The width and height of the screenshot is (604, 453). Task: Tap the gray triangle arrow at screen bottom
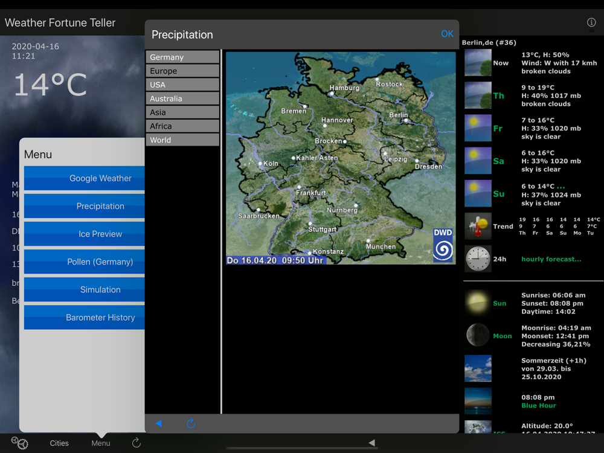[x=371, y=443]
